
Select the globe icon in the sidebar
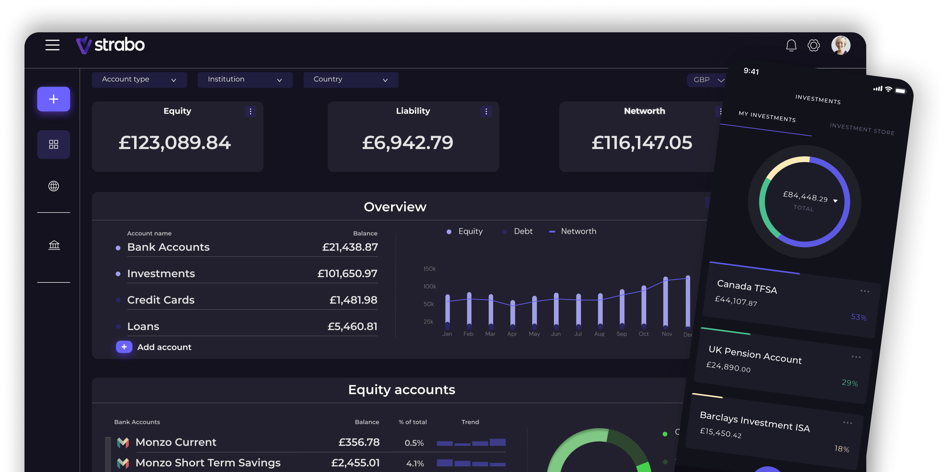pos(54,186)
